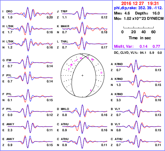Viewport: 165px width, 151px height.
Task: Select the DRO station label
Action: [x=9, y=11]
